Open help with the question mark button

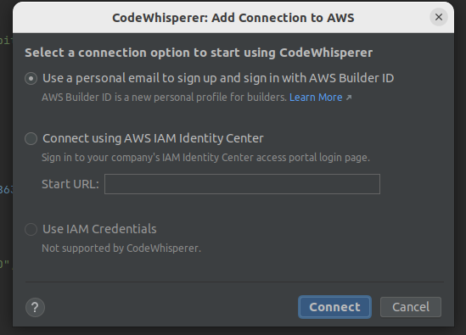click(x=35, y=307)
